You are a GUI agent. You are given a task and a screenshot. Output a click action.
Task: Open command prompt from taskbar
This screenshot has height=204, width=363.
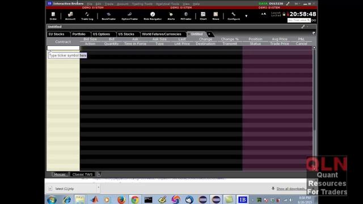pyautogui.click(x=148, y=199)
